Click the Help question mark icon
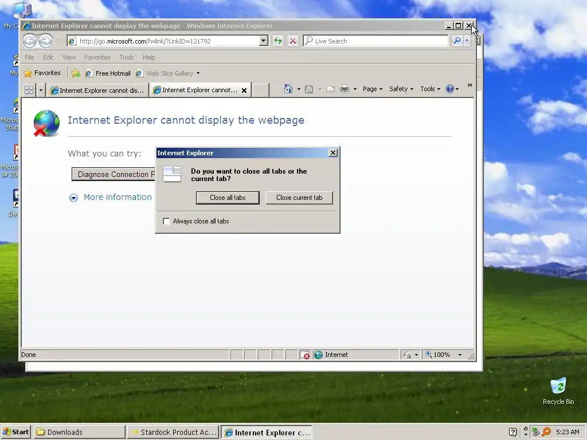 point(449,89)
